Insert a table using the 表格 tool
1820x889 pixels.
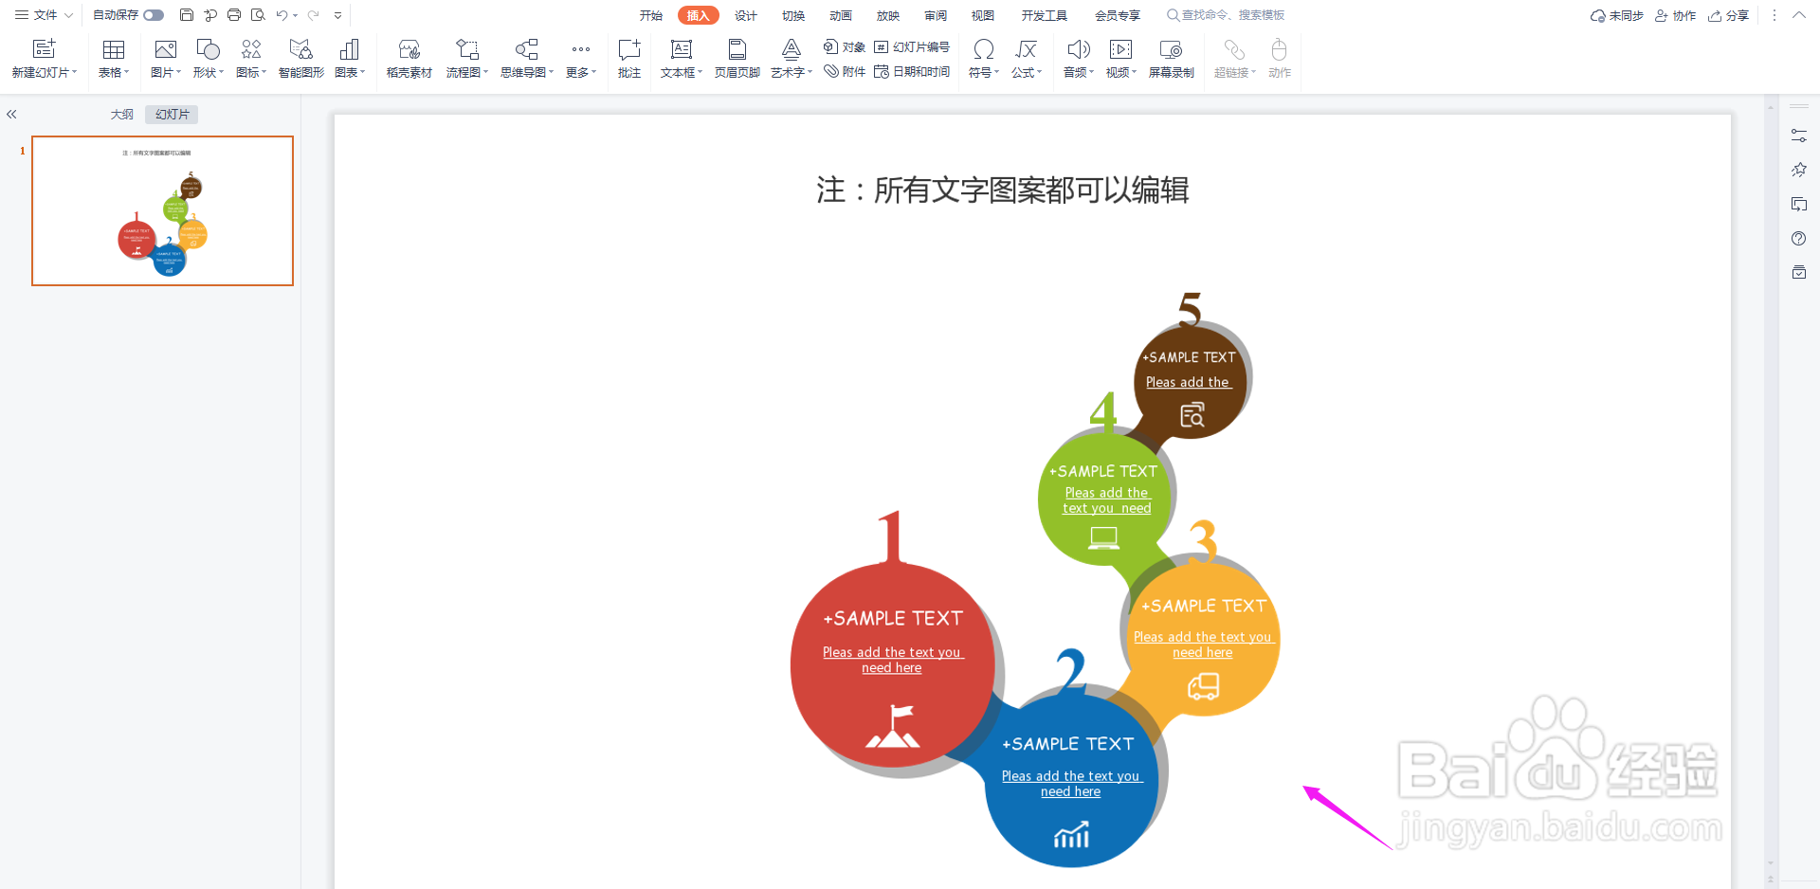[113, 57]
